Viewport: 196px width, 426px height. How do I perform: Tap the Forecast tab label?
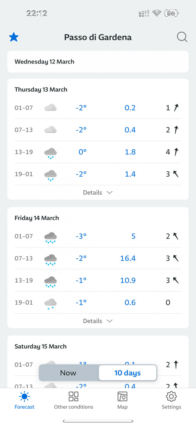click(x=24, y=407)
